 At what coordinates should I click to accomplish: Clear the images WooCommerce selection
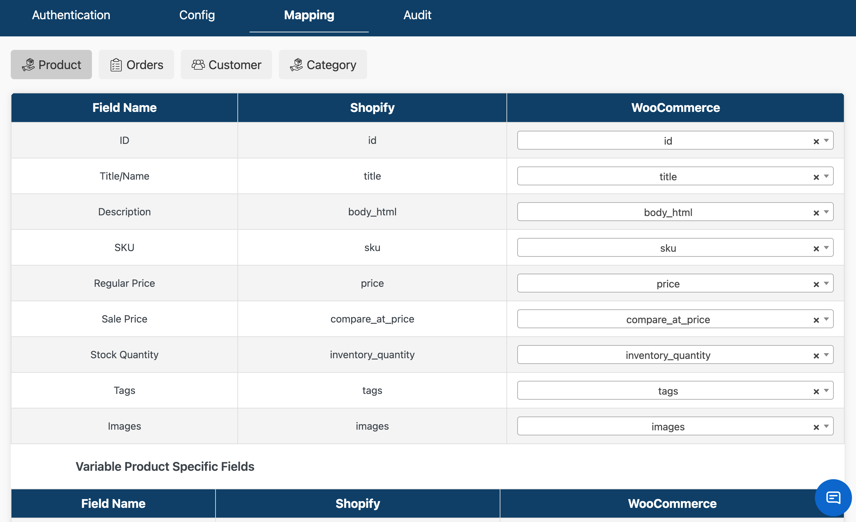[x=816, y=427]
